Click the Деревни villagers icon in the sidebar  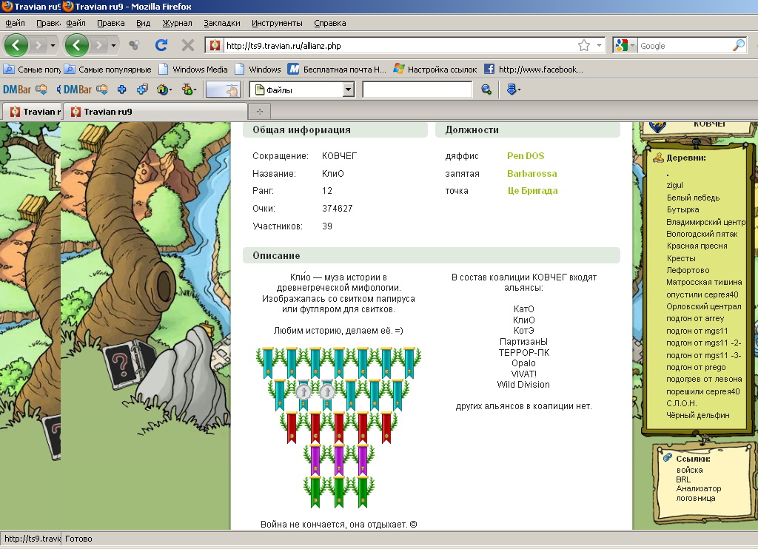658,158
